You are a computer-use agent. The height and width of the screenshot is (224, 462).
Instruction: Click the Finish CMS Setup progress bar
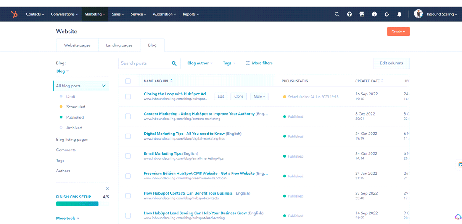click(82, 204)
